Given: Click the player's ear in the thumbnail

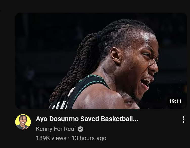Looking at the screenshot, I should pyautogui.click(x=116, y=56).
